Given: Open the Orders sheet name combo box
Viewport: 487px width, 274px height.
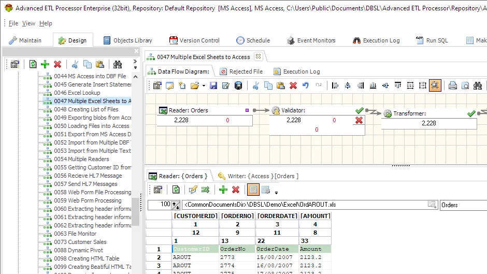Looking at the screenshot, I should 463,205.
